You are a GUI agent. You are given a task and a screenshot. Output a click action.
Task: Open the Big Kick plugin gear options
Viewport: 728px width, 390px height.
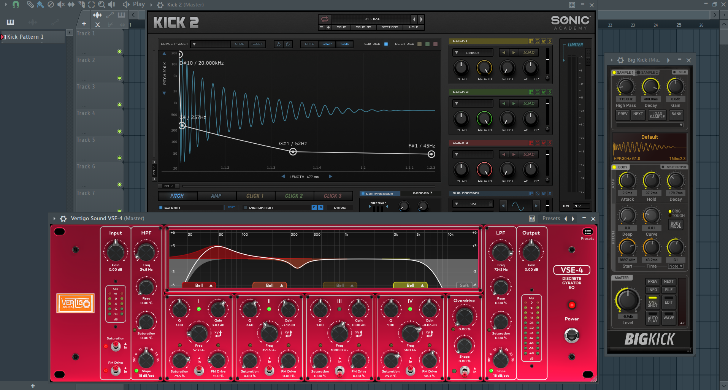[620, 60]
